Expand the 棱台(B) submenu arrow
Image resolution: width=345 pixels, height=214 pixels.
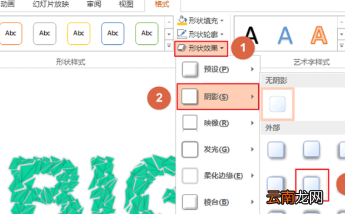coord(252,202)
